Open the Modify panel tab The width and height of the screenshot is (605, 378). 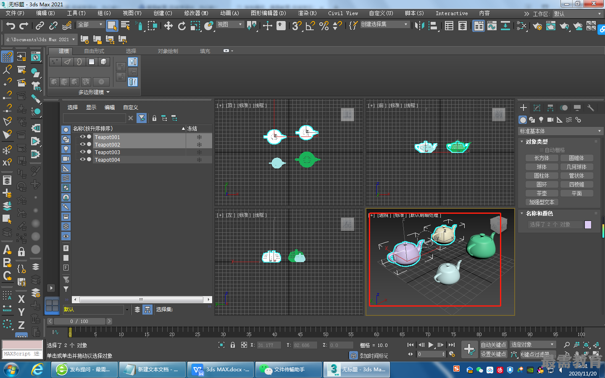pyautogui.click(x=537, y=108)
